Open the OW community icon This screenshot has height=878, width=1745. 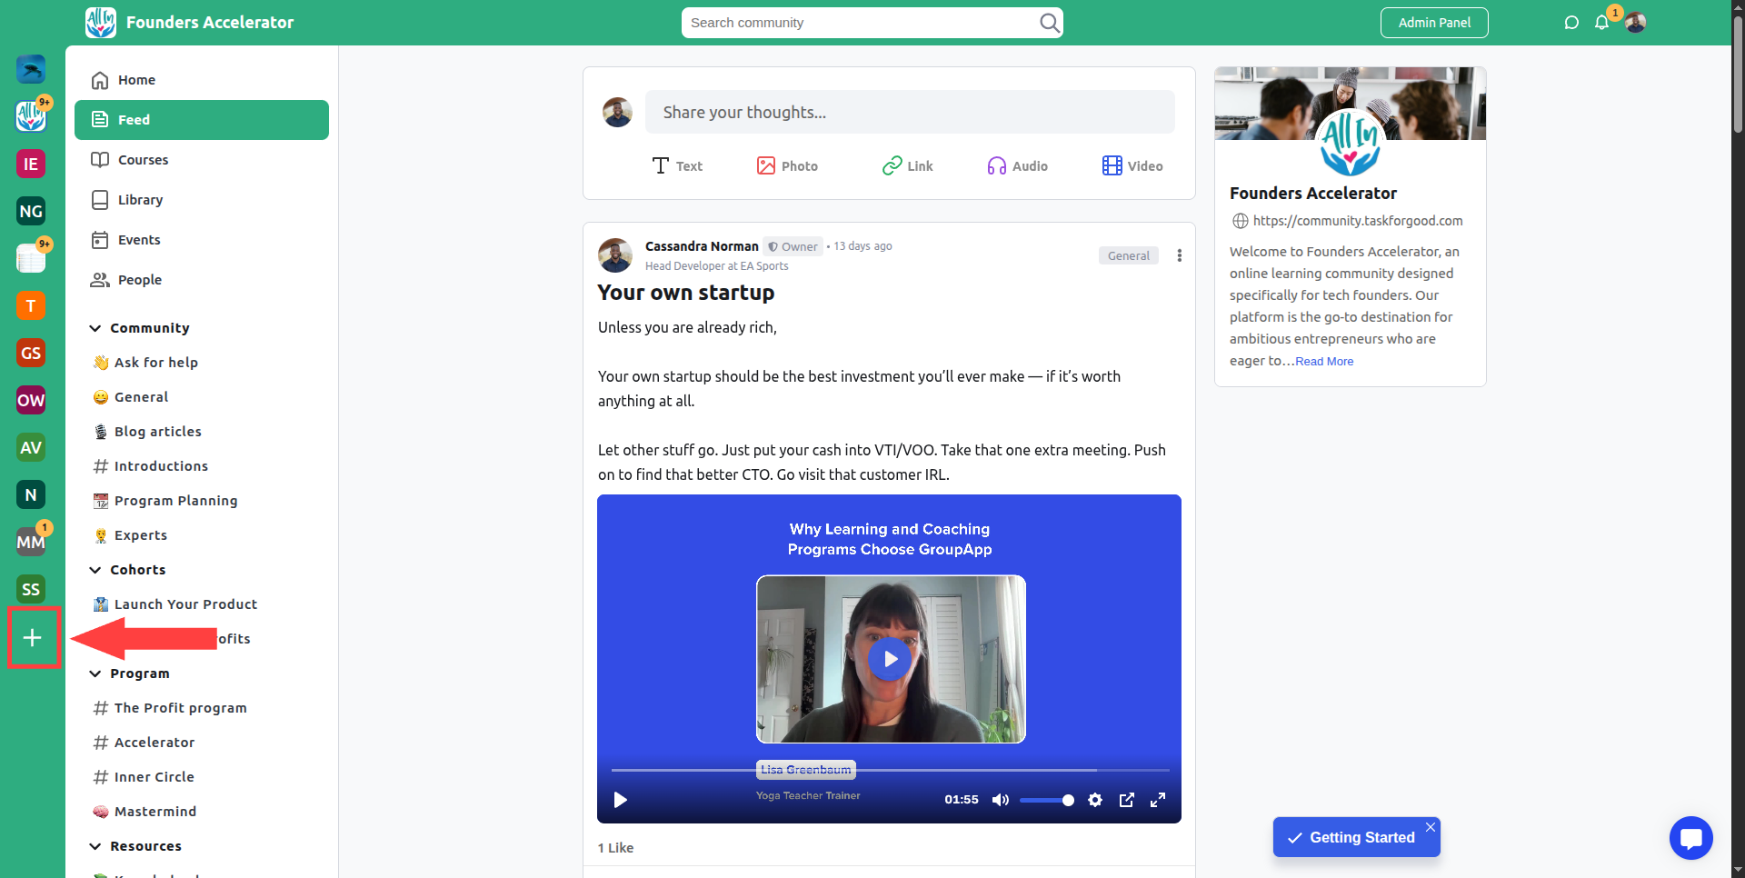tap(31, 400)
